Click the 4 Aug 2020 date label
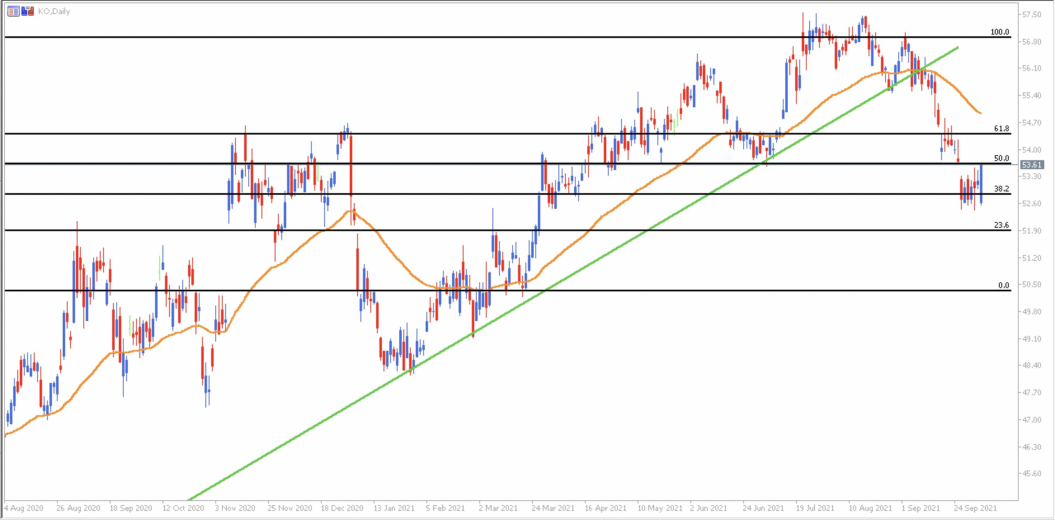Image resolution: width=1055 pixels, height=520 pixels. [x=24, y=508]
